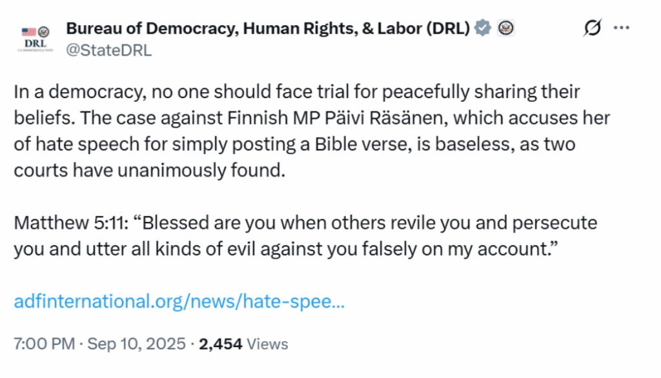This screenshot has width=661, height=378.
Task: Click the gray verified checkmark badge
Action: coord(482,28)
